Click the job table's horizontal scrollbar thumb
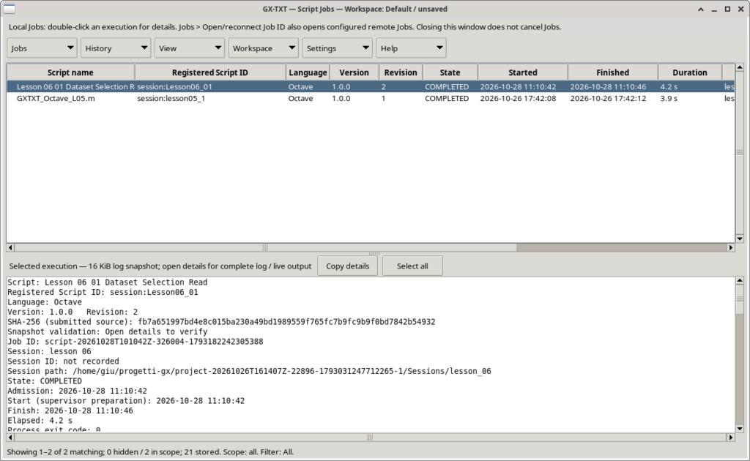 click(265, 247)
